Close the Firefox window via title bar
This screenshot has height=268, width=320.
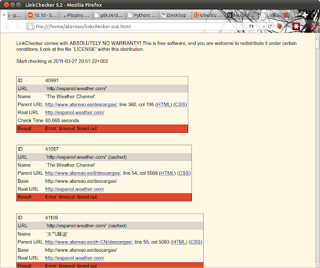pos(6,4)
